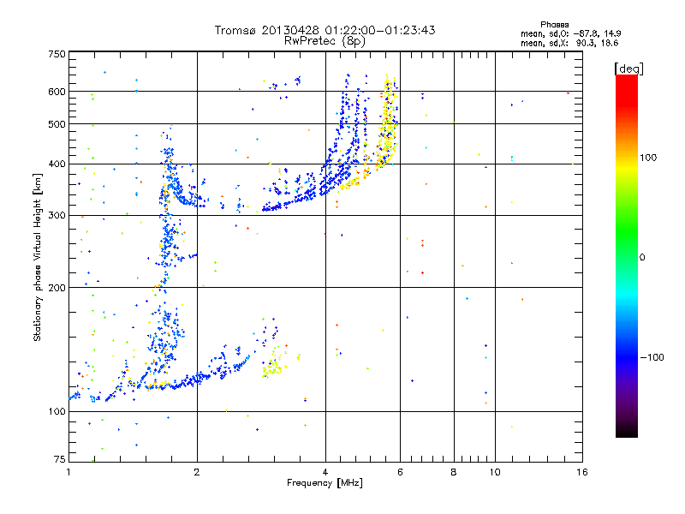Click the y-axis tick label '600'
Screen dimensions: 685x514
point(57,92)
